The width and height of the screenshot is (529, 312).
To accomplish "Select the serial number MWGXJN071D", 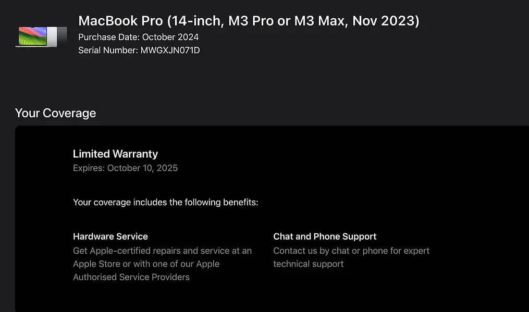I will pos(170,51).
